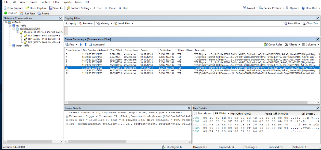
Task: Select services.exe (2544) in tree
Action: pos(30,29)
